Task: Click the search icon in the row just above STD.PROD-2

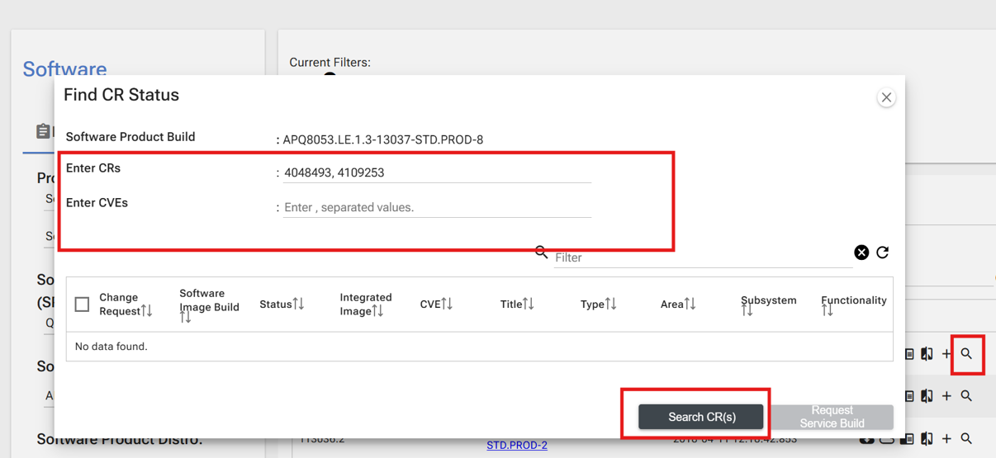Action: tap(966, 396)
